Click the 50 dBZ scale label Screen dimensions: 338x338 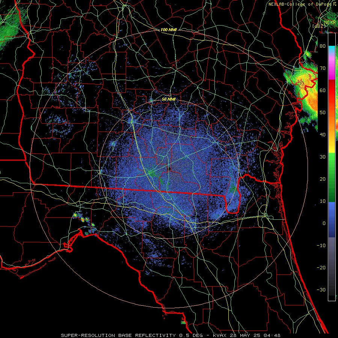pos(323,113)
